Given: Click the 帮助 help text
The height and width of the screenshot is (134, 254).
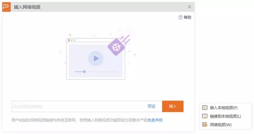Looking at the screenshot, I should point(187,17).
